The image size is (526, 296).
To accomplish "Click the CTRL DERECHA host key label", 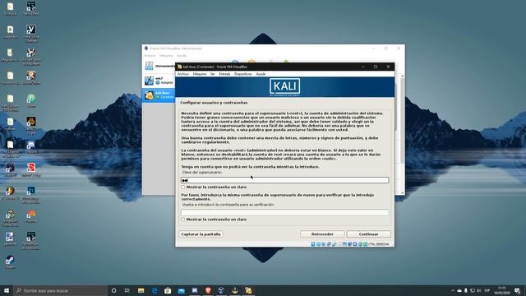I will coord(378,244).
